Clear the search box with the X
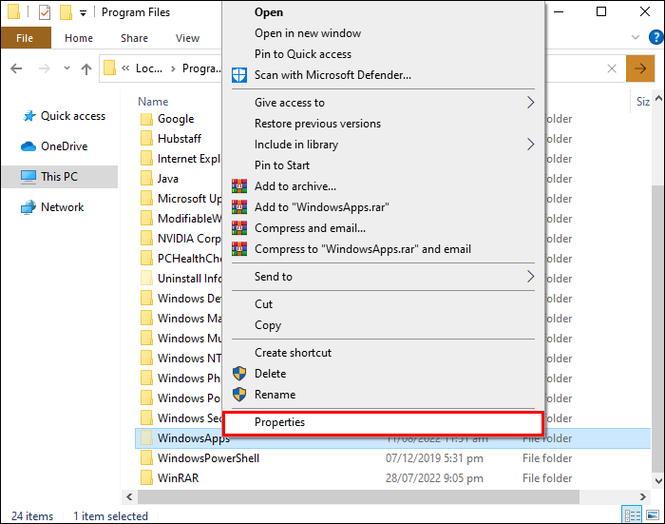Screen dimensions: 665x524 [612, 68]
